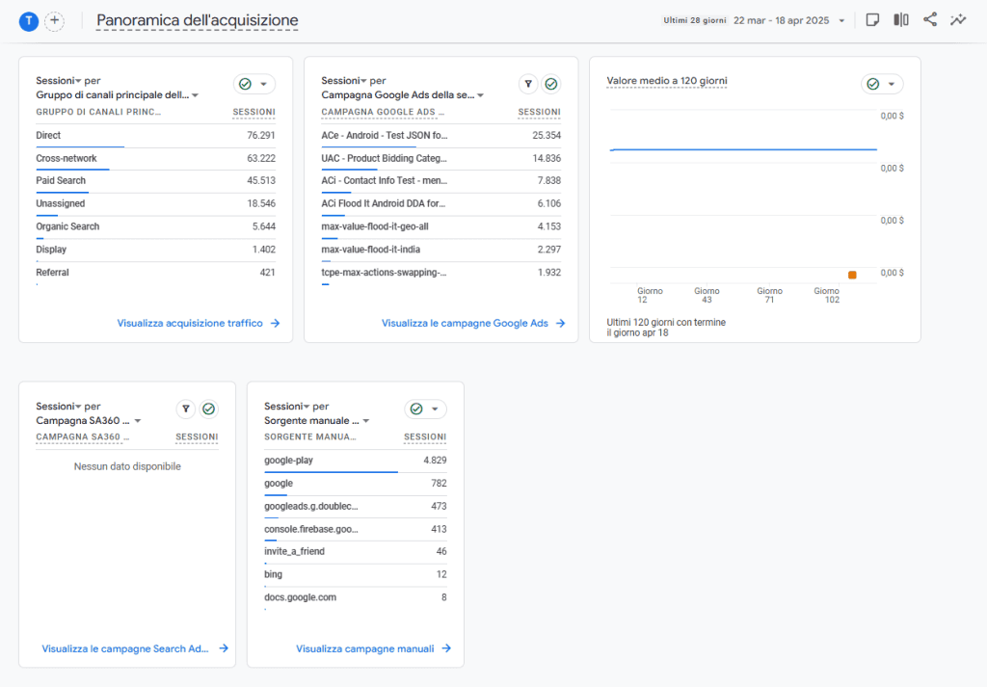This screenshot has width=987, height=687.
Task: Click arrow next to Visualizza acquisizione traffico
Action: pyautogui.click(x=275, y=324)
